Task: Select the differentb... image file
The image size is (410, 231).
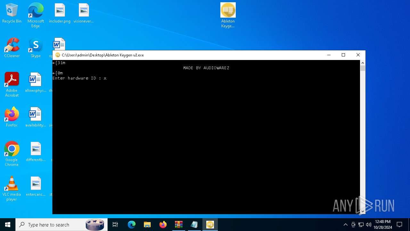Action: pos(36,152)
